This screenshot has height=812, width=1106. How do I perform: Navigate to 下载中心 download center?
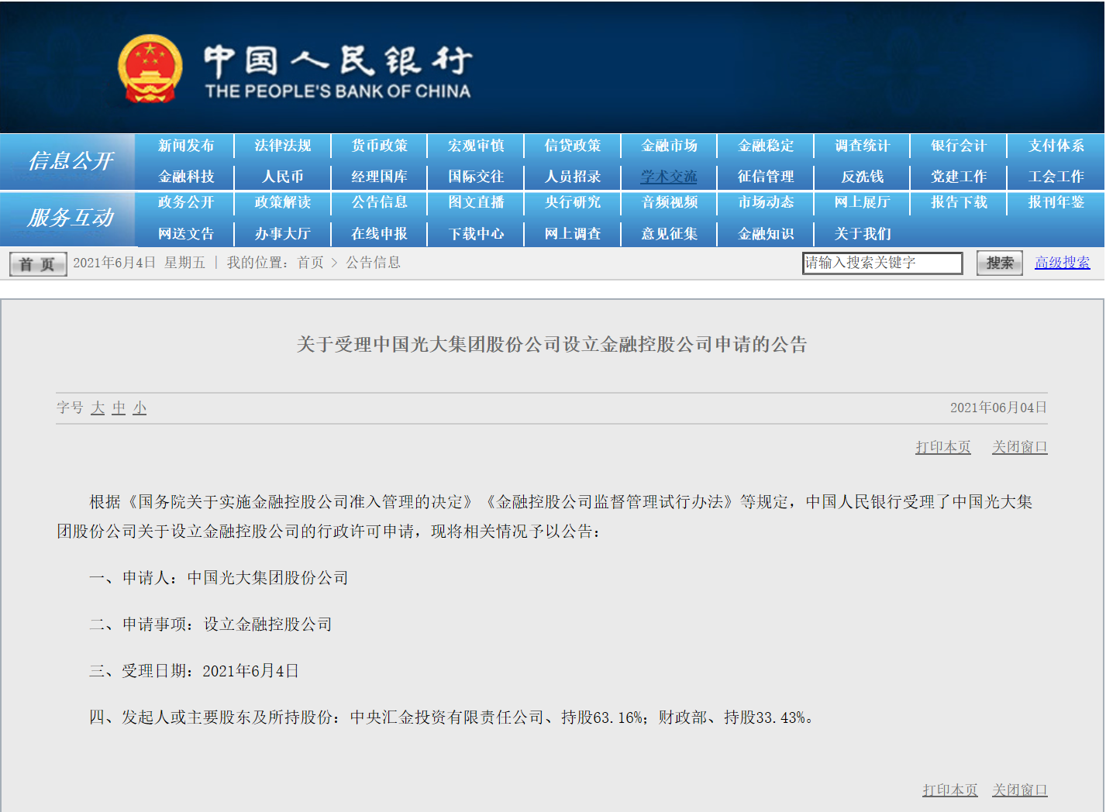click(476, 234)
